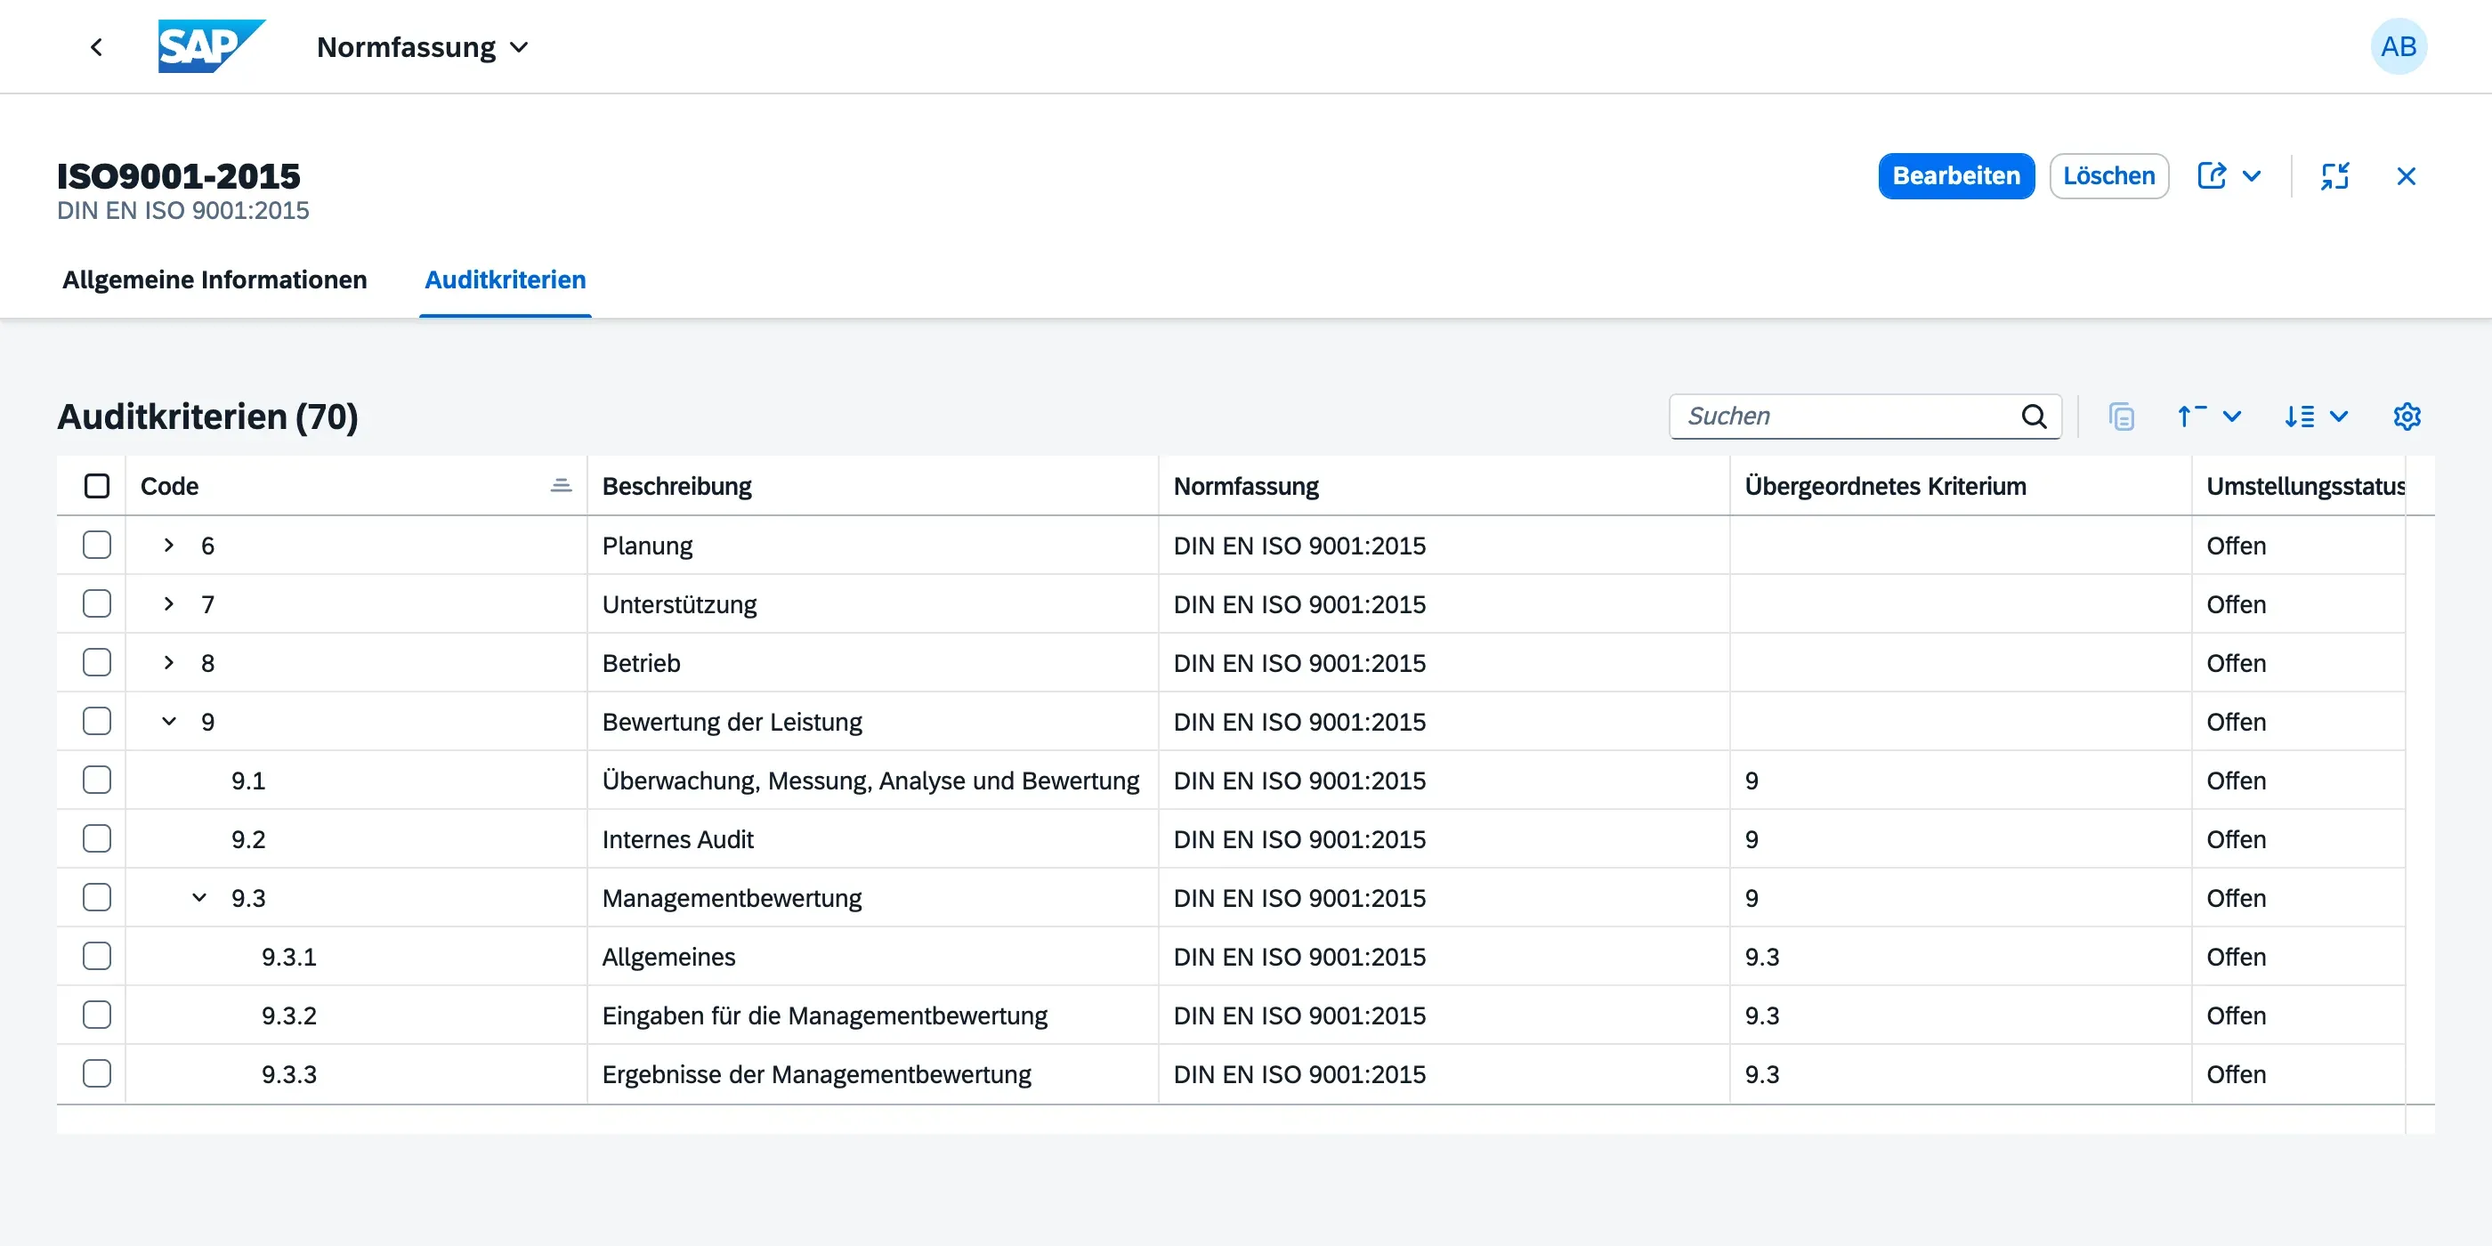Click the copy rows icon
Viewport: 2492px width, 1246px height.
click(x=2121, y=416)
